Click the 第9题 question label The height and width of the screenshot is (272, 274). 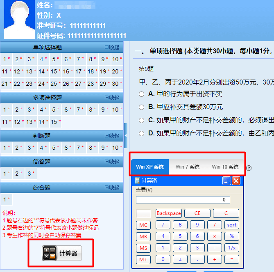point(146,69)
